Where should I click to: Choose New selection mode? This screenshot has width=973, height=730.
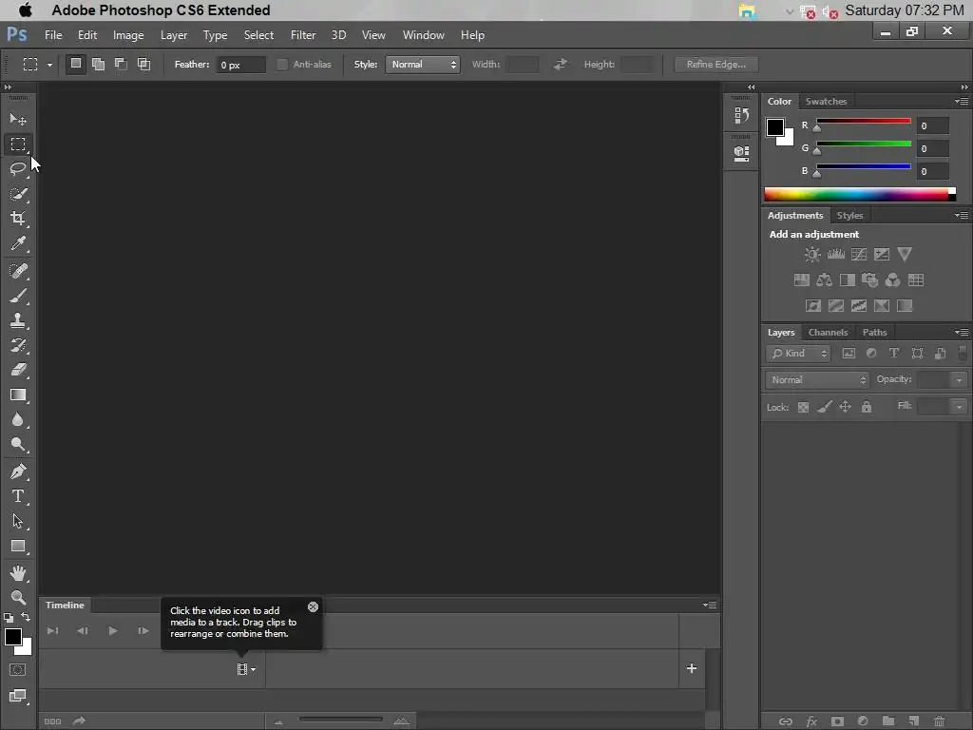[76, 64]
